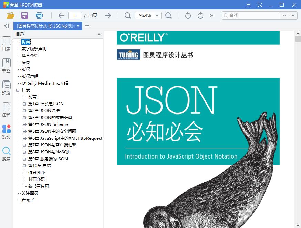
Task: Click the 查找 search input field
Action: [x=251, y=15]
